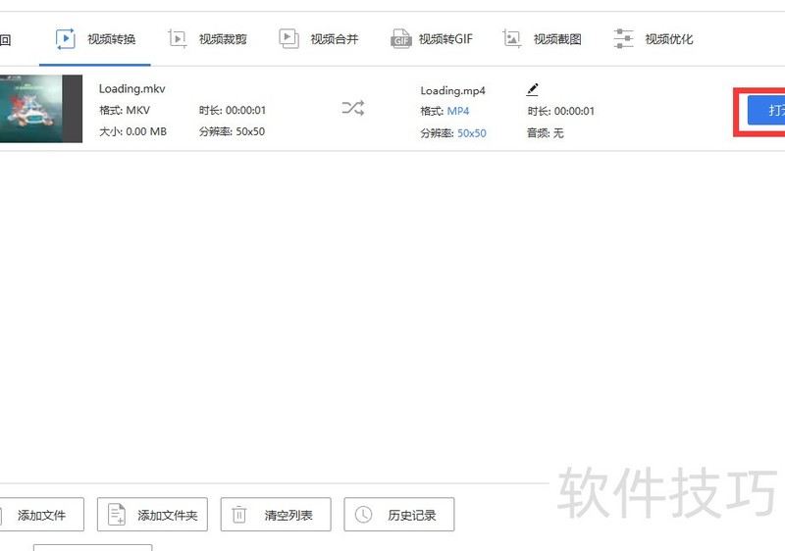Click the partially visible box below 添加文件
The image size is (785, 551).
(x=92, y=547)
